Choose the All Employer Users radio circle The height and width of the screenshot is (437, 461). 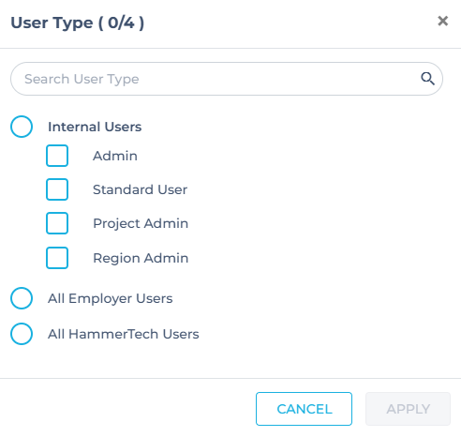(x=22, y=298)
